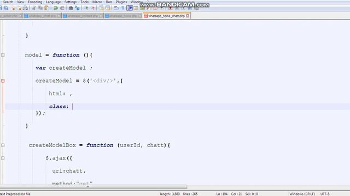The height and width of the screenshot is (196, 350).
Task: Click the 'Preprocessor file' status text
Action: pyautogui.click(x=17, y=194)
